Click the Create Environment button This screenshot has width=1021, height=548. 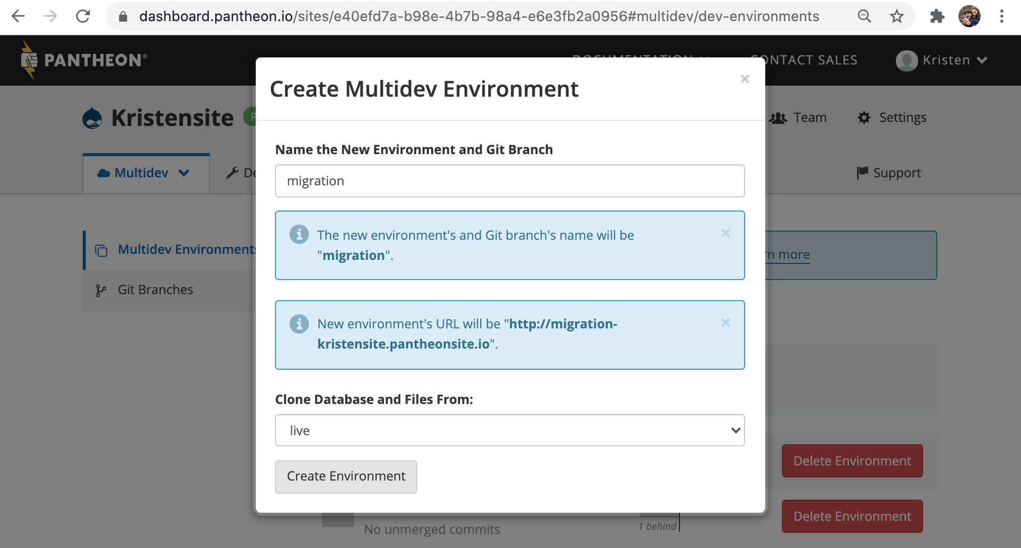pyautogui.click(x=346, y=476)
